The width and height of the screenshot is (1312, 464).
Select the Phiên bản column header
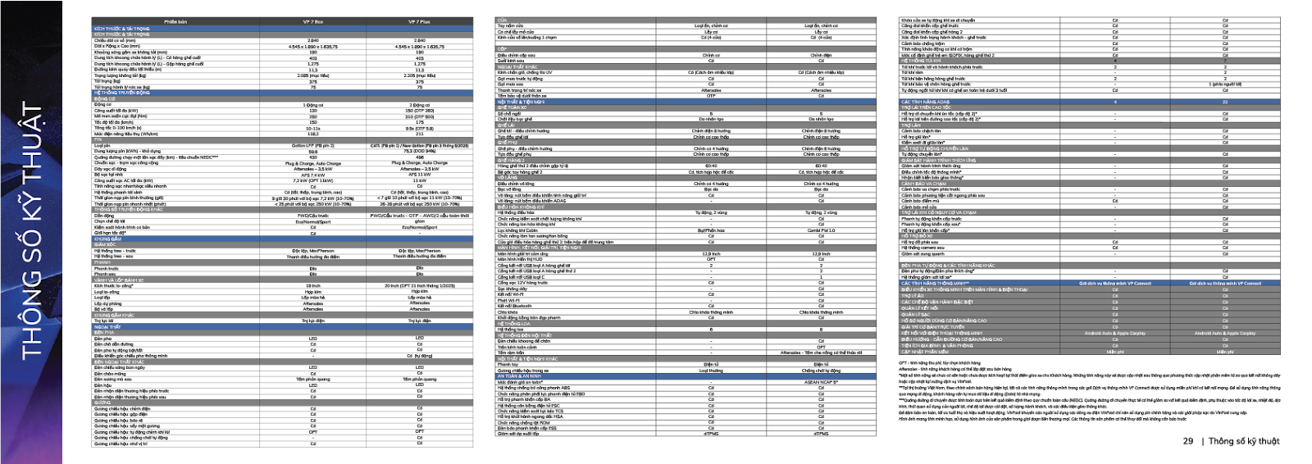pyautogui.click(x=175, y=22)
